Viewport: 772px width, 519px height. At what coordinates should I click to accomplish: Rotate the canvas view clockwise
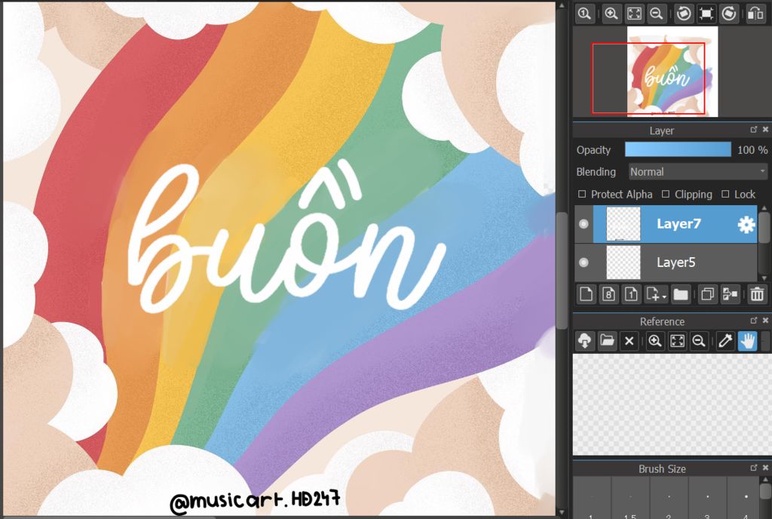click(729, 14)
